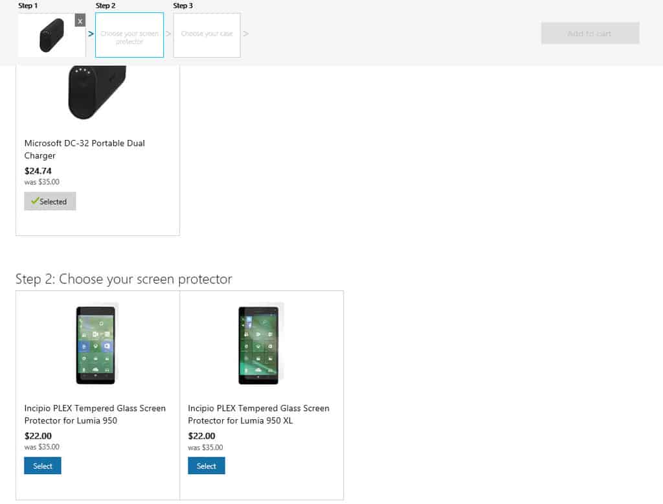Viewport: 663px width, 504px height.
Task: Click the $22.00 price of Lumia 950 XL protector
Action: point(202,436)
